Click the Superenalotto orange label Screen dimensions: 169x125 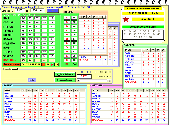coord(11,64)
